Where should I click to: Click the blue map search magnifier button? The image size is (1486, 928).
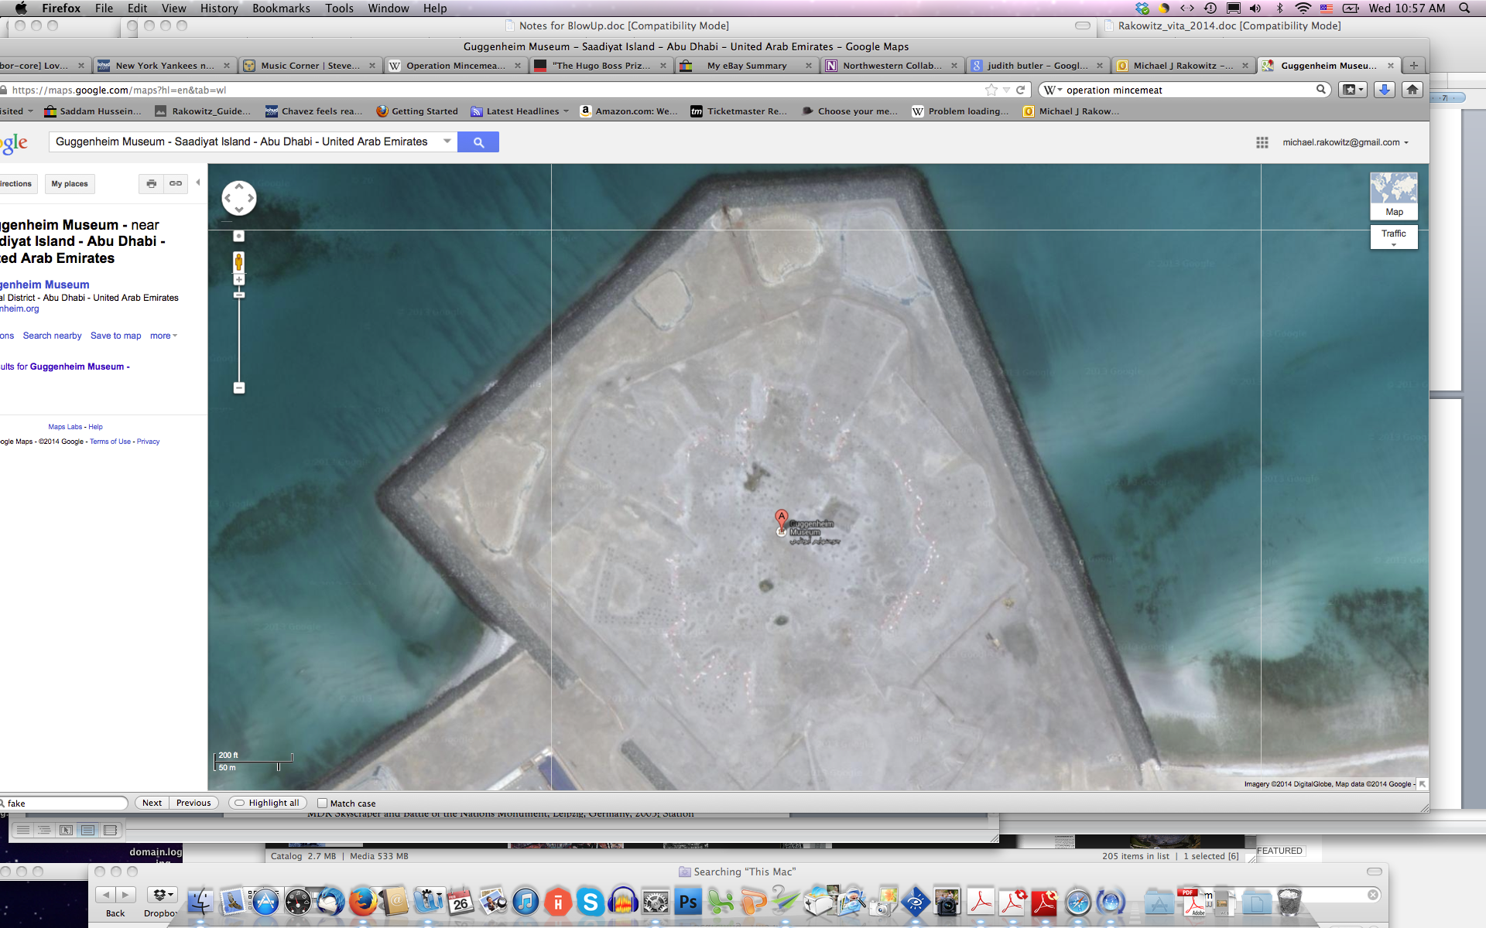pyautogui.click(x=478, y=142)
